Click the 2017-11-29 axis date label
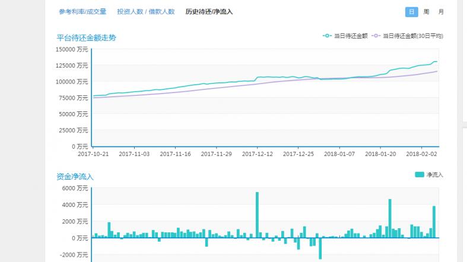The image size is (467, 262). point(216,154)
